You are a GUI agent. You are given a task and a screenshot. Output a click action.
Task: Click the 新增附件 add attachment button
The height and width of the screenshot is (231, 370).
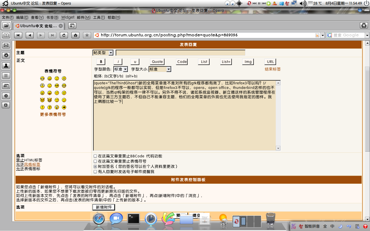tap(104, 207)
